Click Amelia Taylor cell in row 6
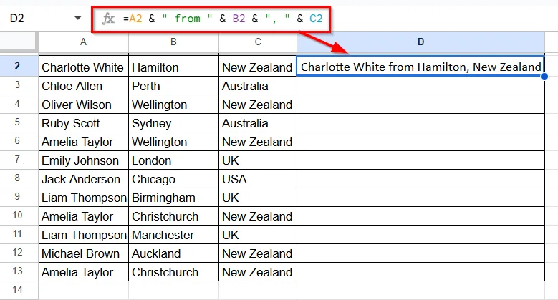558x300 pixels. pyautogui.click(x=83, y=142)
